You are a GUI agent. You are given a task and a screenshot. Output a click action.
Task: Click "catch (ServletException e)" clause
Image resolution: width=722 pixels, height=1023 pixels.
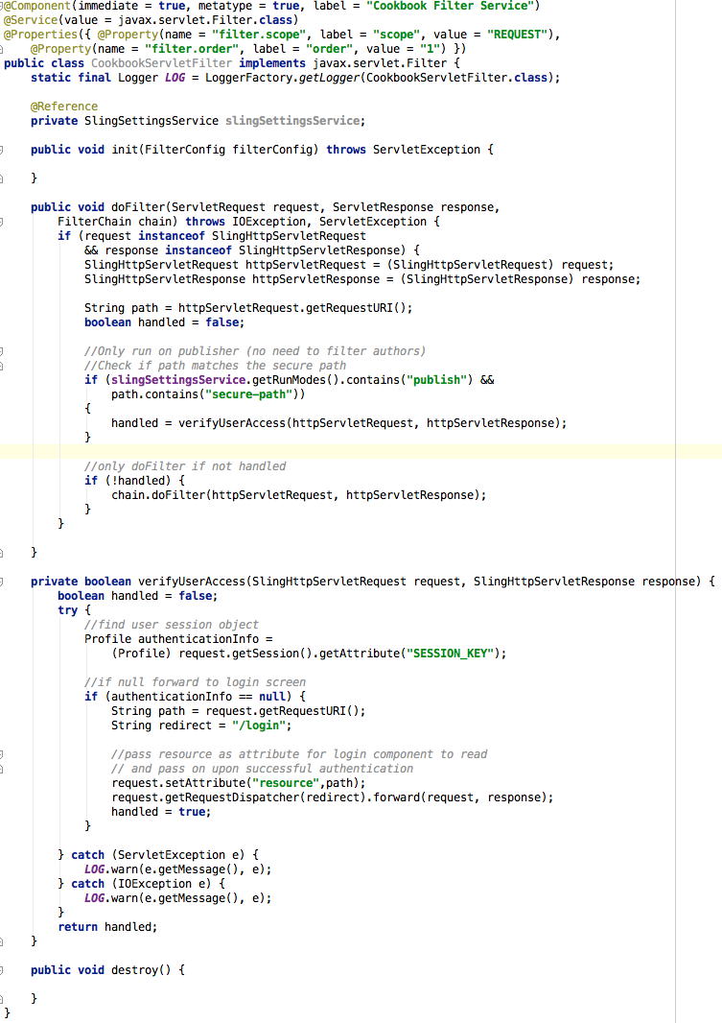click(x=157, y=855)
